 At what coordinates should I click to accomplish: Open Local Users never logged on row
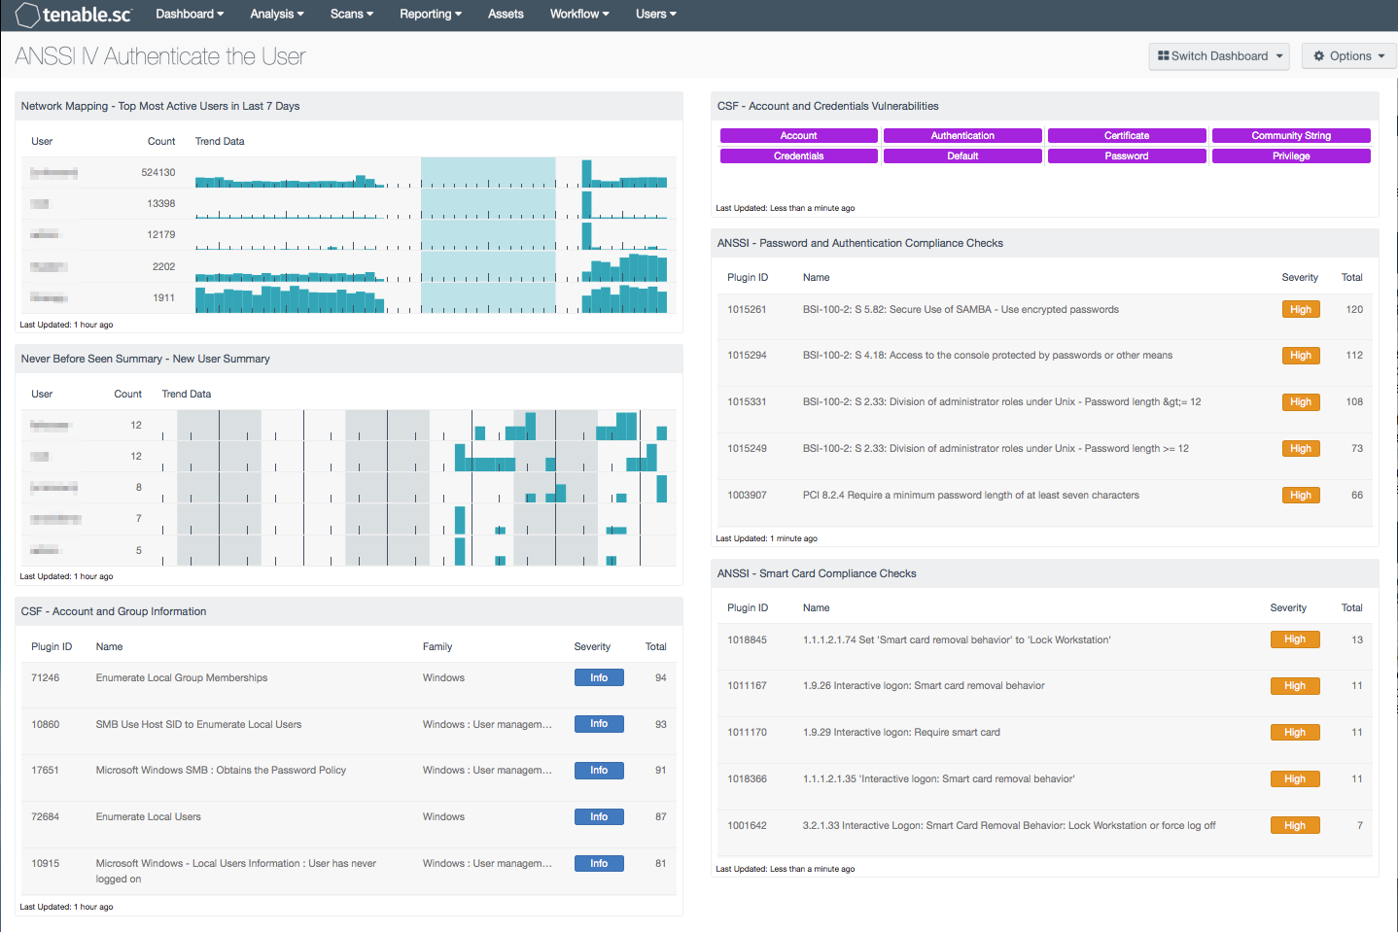coord(349,872)
